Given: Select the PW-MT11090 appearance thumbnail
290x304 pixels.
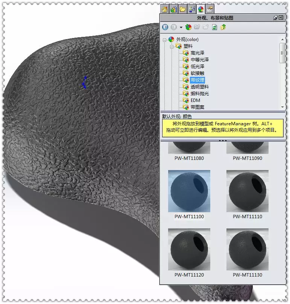Looking at the screenshot, I should pyautogui.click(x=247, y=147).
